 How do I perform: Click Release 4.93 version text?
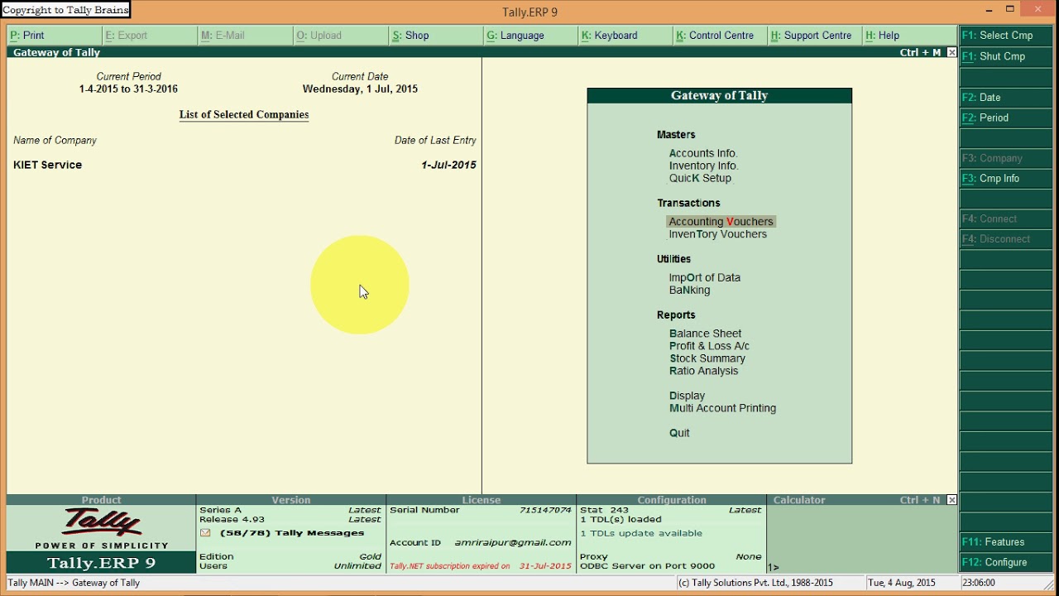coord(232,520)
